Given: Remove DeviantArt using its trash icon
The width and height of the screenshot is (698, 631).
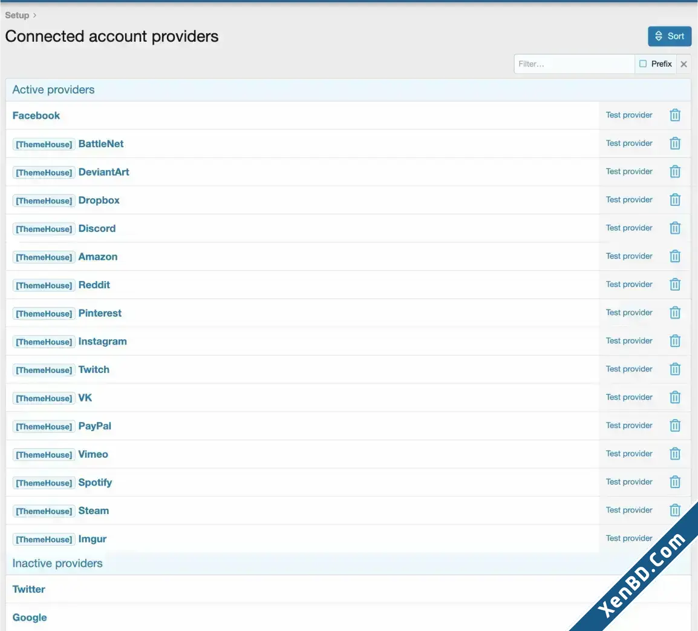Looking at the screenshot, I should [x=675, y=171].
